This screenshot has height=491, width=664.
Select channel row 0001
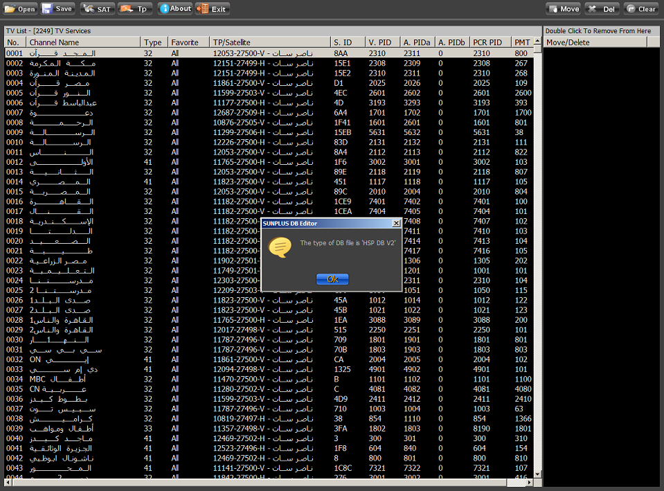(269, 53)
